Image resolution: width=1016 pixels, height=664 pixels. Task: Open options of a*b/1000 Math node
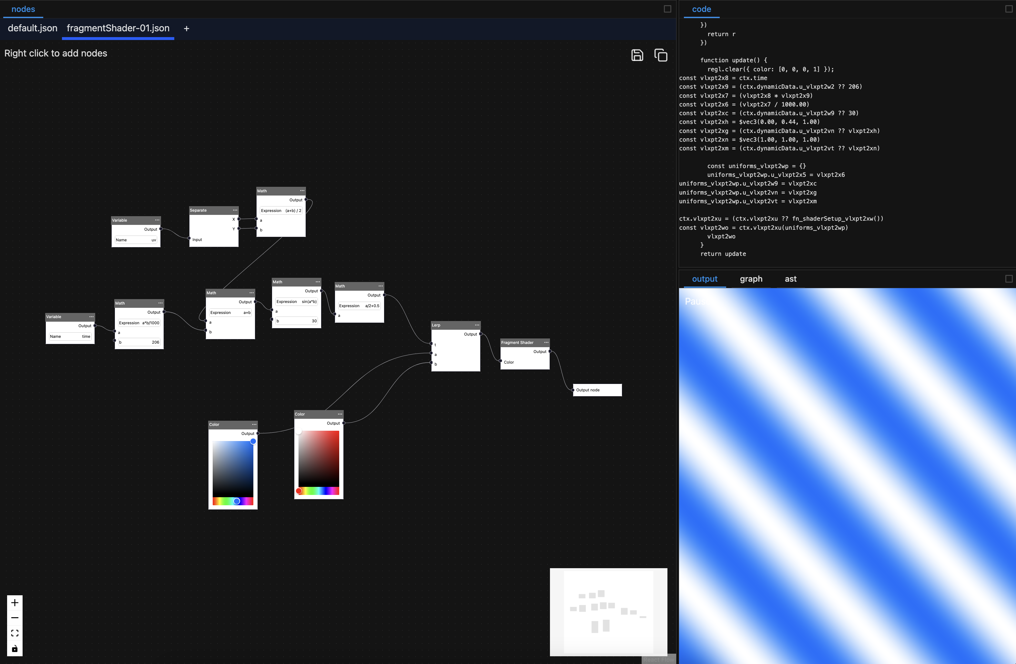pos(160,303)
